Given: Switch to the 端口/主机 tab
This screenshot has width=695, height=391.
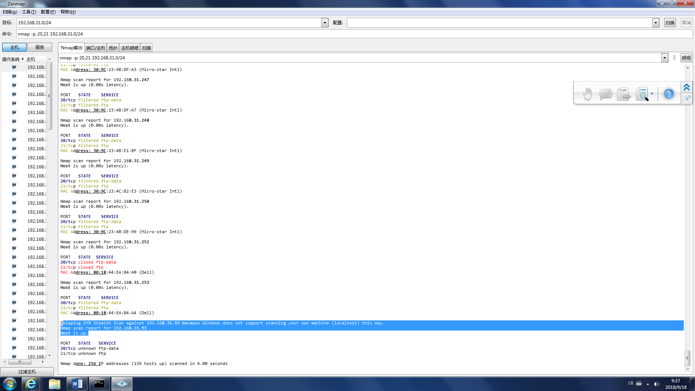Looking at the screenshot, I should pos(96,48).
